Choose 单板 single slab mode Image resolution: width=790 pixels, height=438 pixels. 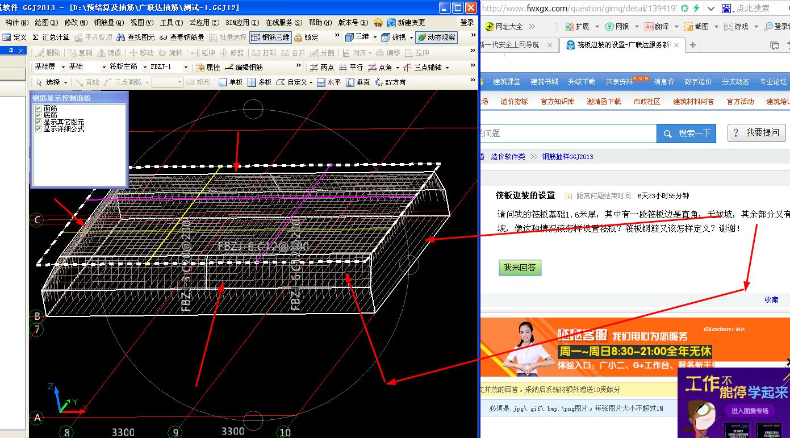[x=231, y=82]
